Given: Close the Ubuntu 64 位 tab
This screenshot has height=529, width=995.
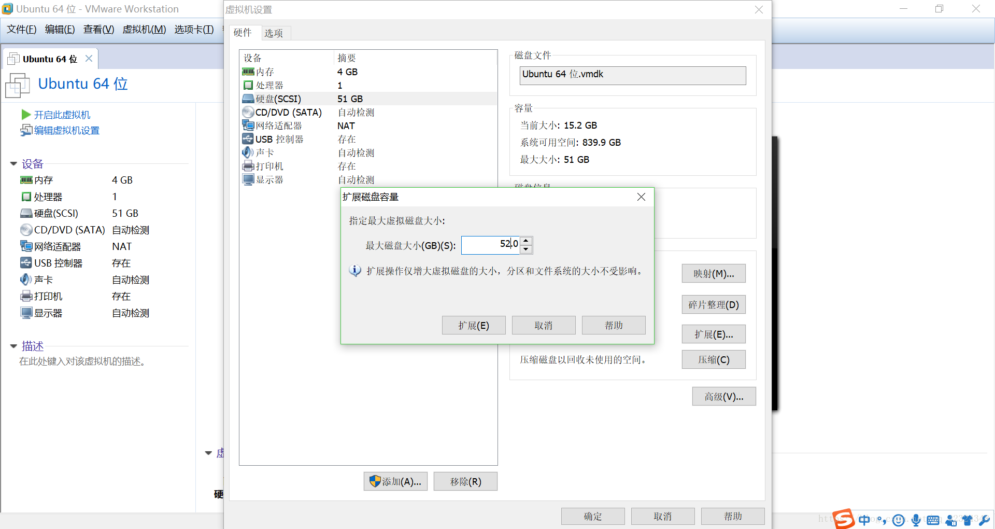Looking at the screenshot, I should 89,59.
